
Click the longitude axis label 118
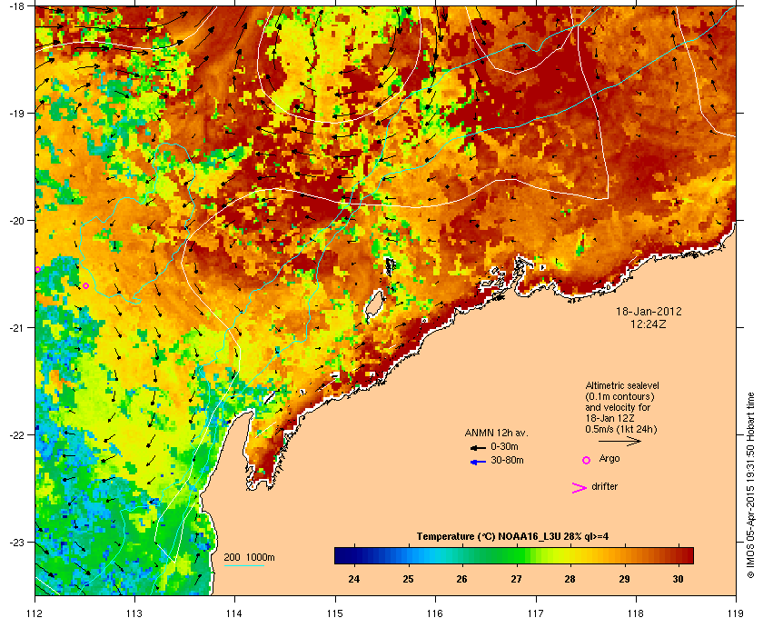[636, 613]
